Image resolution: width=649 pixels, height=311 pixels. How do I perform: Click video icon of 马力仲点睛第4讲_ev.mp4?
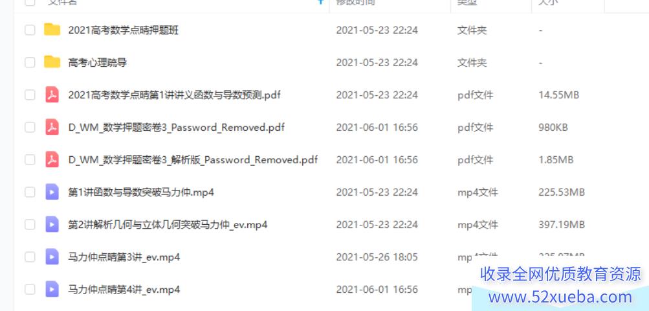click(52, 289)
